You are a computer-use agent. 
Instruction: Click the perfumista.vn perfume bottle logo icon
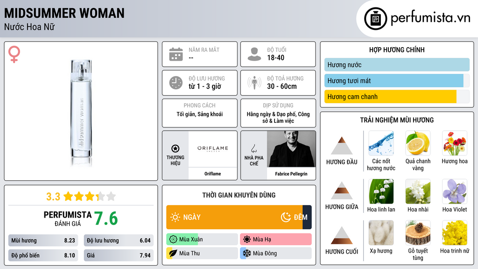[375, 19]
